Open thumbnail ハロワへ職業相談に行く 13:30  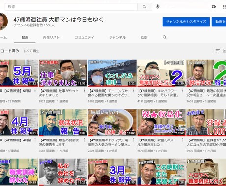161,73
